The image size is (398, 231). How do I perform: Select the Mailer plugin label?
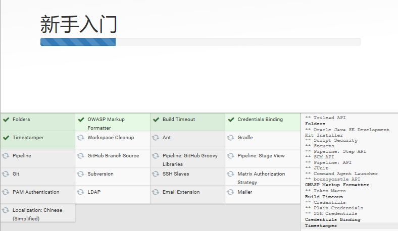tap(245, 192)
